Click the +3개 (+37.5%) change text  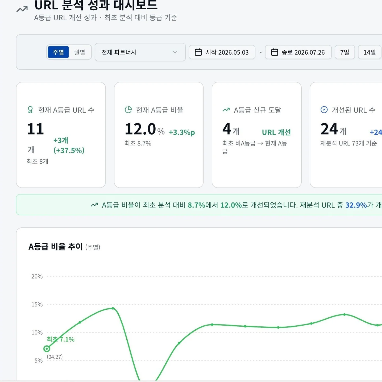coord(69,145)
